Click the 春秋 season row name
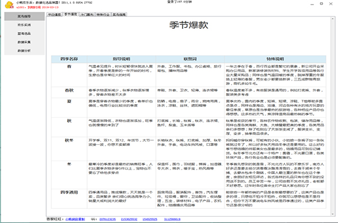The image size is (338, 223). 69,91
